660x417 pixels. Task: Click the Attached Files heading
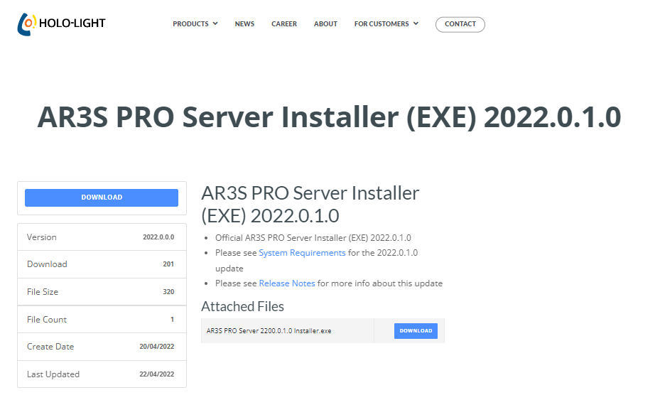[x=242, y=306]
